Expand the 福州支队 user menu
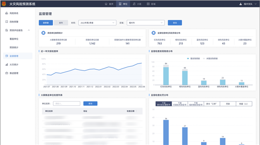 [x=256, y=4]
